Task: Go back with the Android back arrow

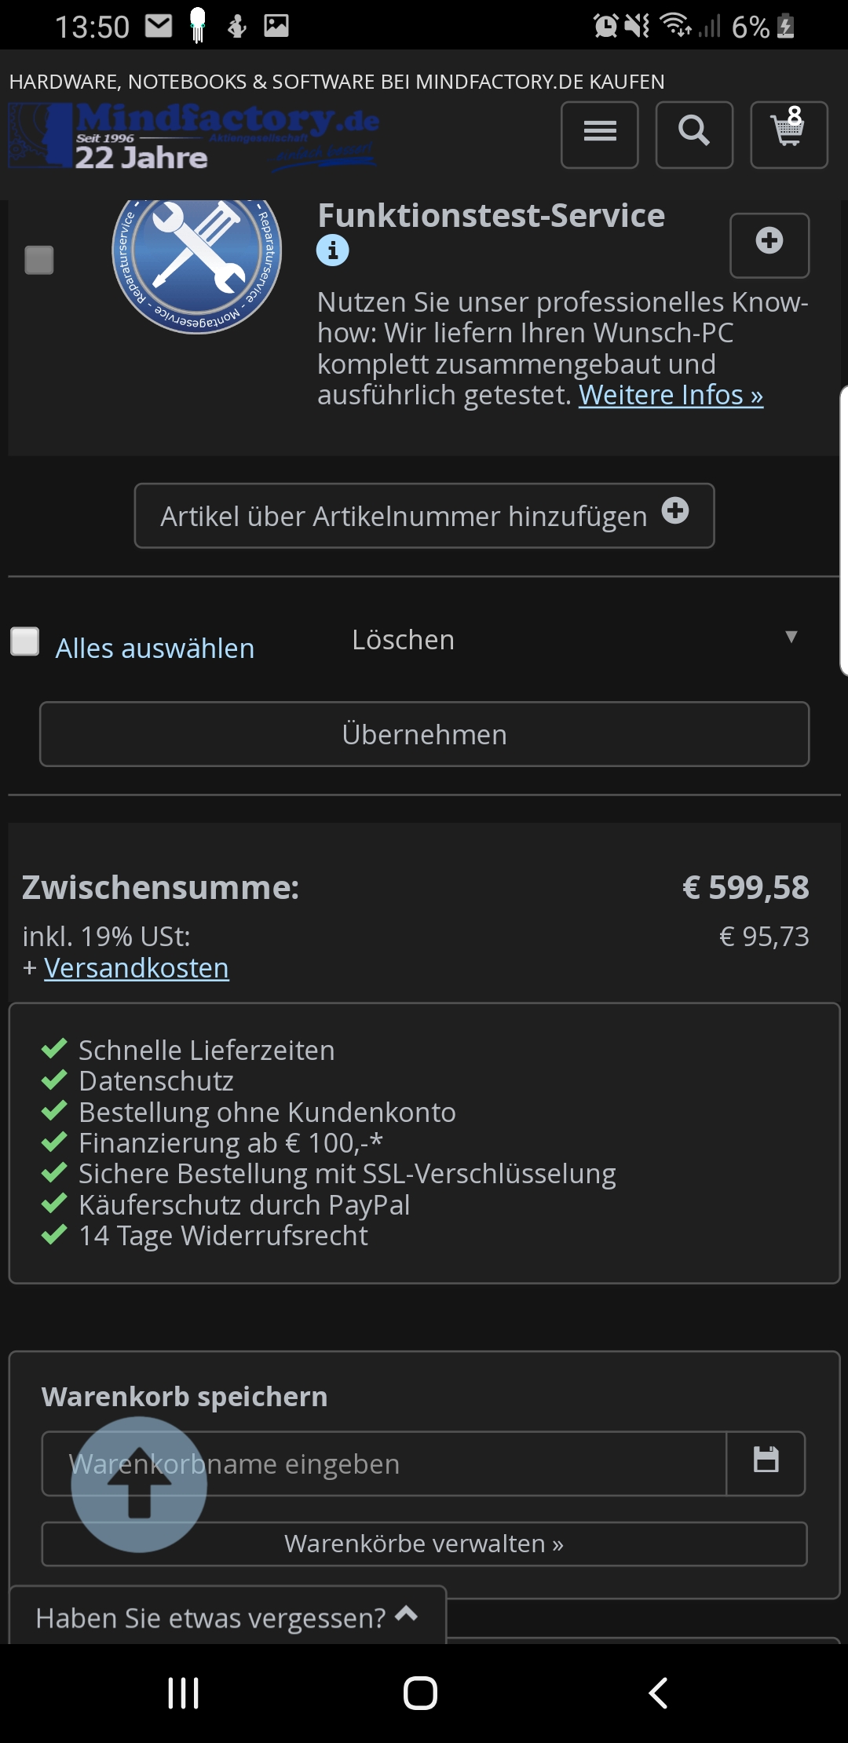Action: click(658, 1693)
